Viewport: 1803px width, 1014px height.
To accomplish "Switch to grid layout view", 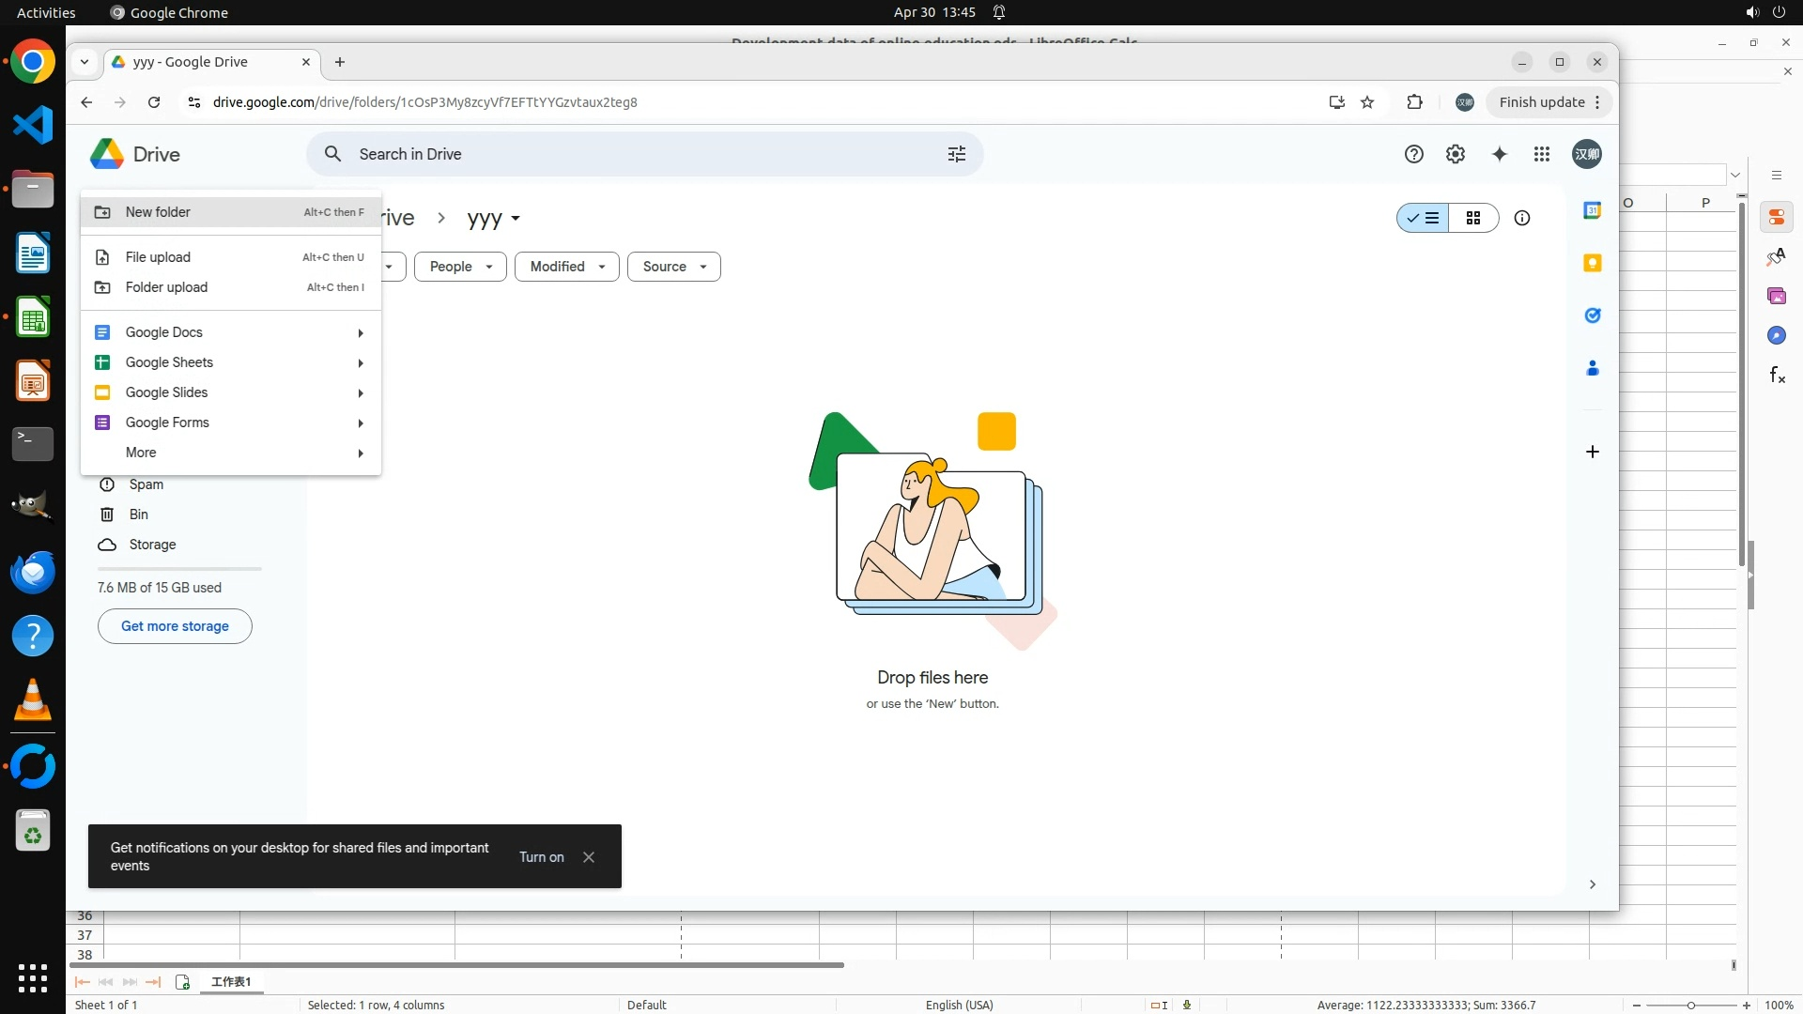I will tap(1472, 218).
